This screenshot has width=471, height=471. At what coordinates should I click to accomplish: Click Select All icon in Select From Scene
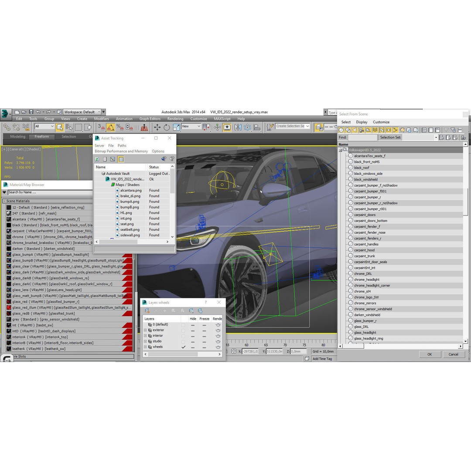pyautogui.click(x=424, y=130)
